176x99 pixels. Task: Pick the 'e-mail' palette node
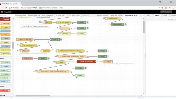(5, 70)
